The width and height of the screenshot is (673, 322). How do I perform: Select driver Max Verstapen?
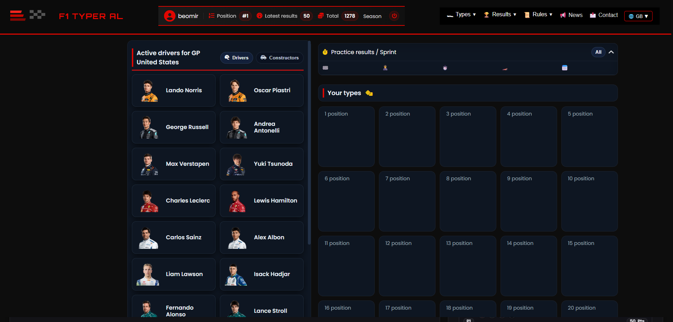pyautogui.click(x=174, y=164)
